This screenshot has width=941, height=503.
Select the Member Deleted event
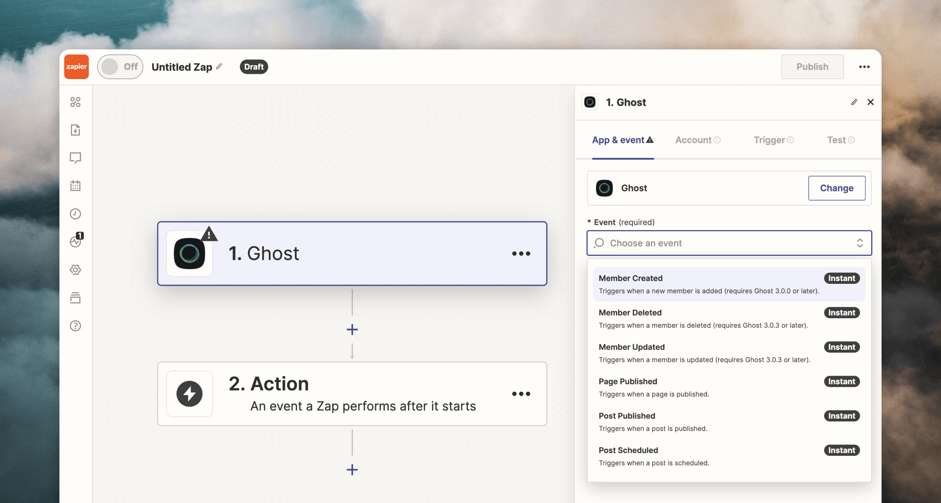(729, 319)
